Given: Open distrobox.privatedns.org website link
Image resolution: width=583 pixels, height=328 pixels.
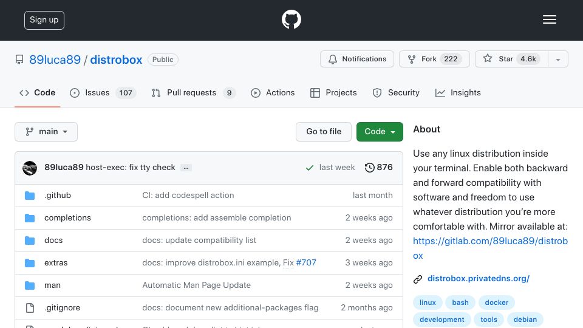Looking at the screenshot, I should pos(479,279).
